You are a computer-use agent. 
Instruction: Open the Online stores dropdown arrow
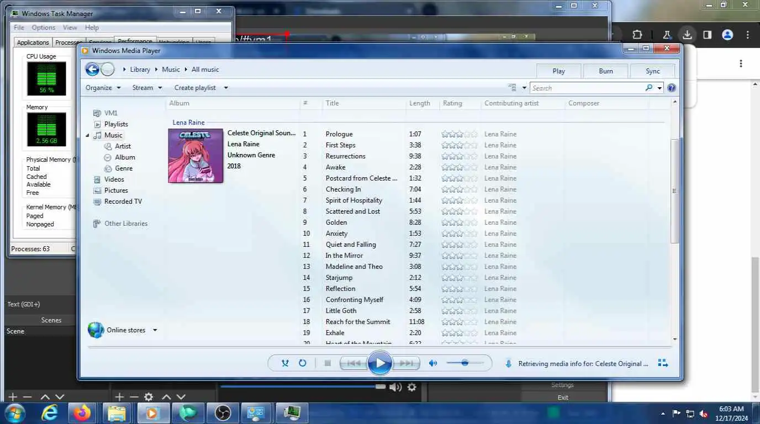point(155,330)
